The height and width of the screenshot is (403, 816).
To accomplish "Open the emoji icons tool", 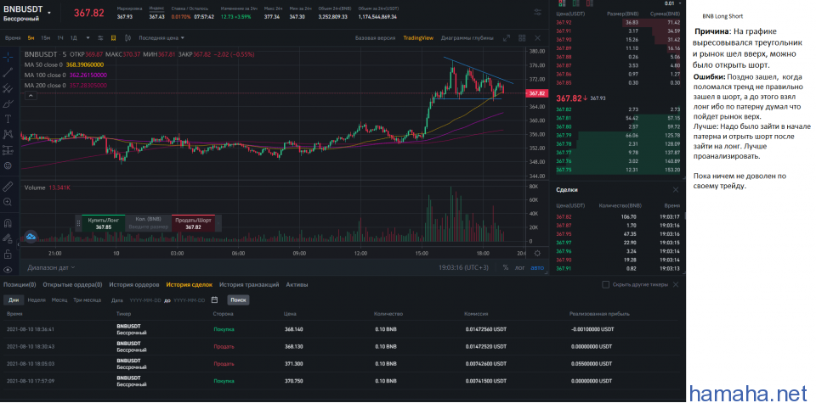I will tap(8, 165).
